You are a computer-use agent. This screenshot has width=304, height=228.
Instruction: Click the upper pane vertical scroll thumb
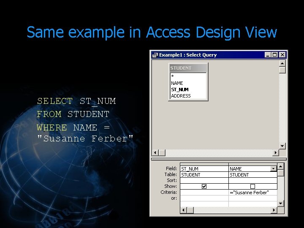click(x=282, y=70)
